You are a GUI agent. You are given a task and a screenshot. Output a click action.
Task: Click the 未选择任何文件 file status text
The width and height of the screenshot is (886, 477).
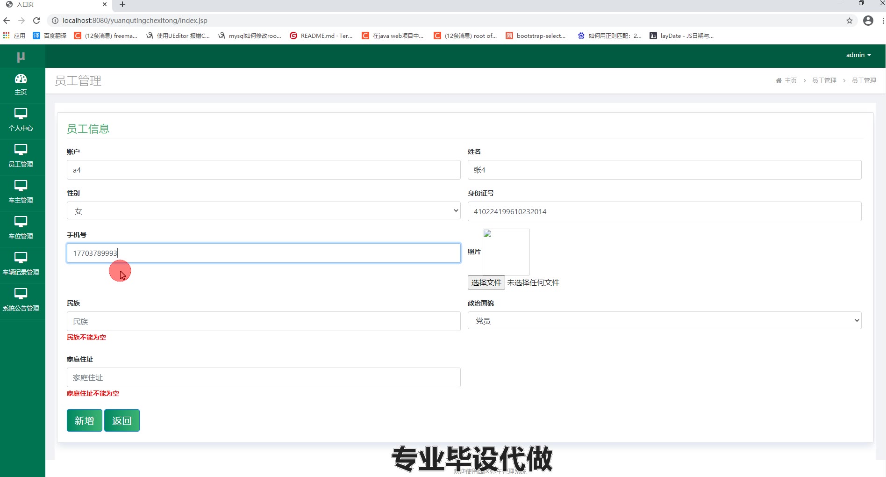533,282
